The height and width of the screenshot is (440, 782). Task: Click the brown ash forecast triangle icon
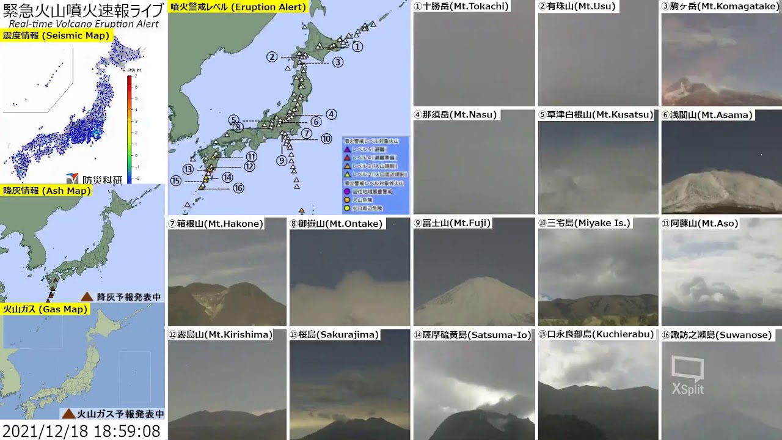pos(87,296)
